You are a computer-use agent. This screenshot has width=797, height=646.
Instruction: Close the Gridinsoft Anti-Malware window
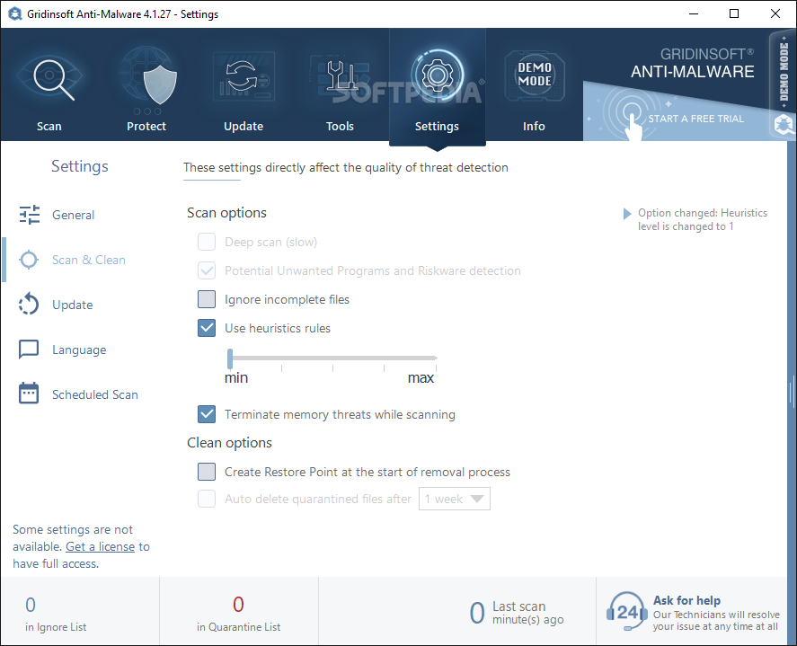click(x=775, y=13)
